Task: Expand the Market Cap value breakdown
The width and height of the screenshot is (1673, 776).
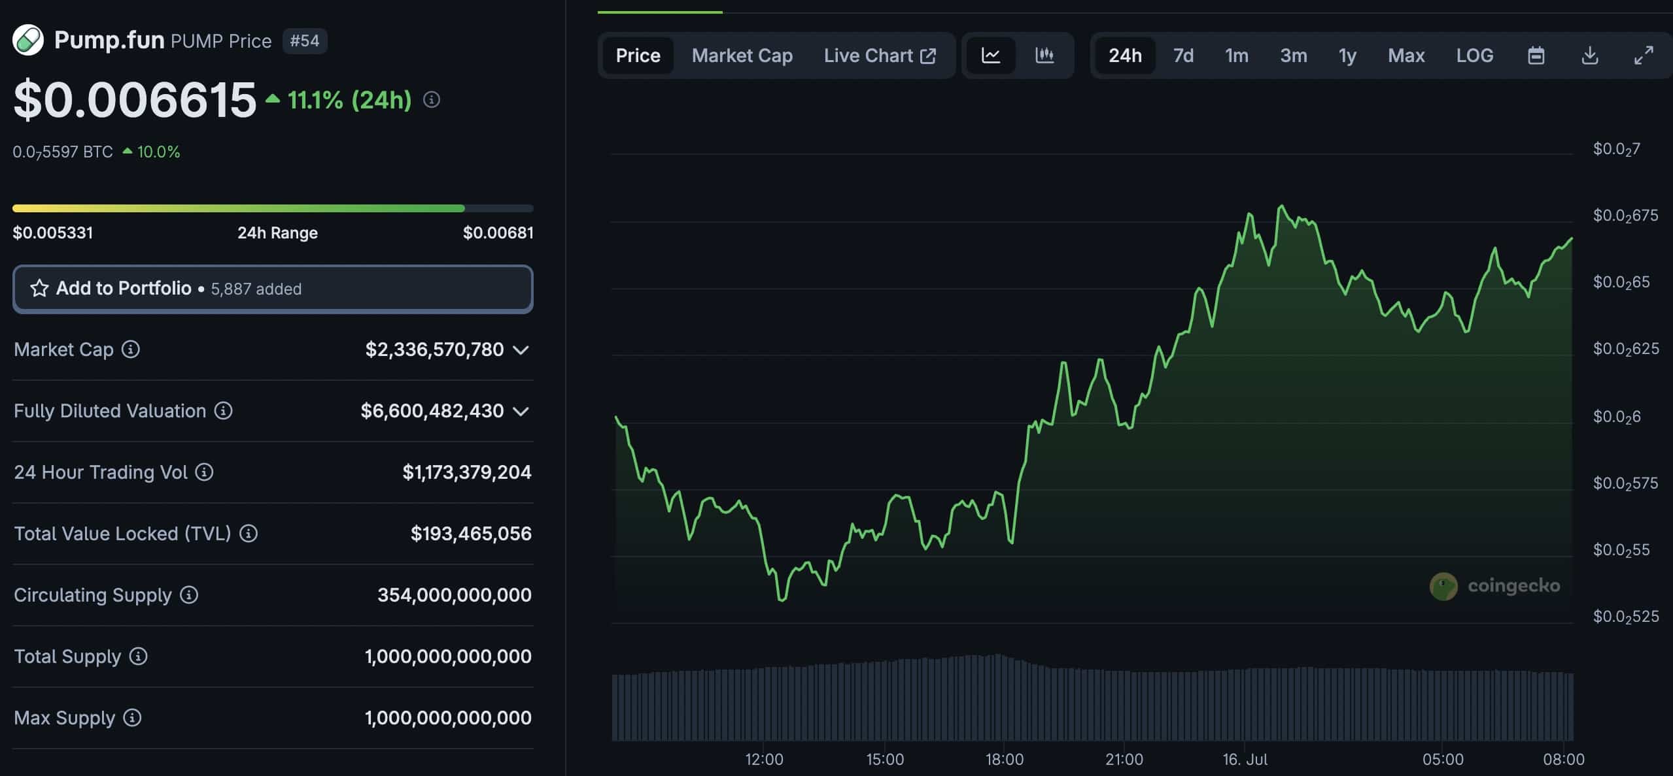Action: [x=520, y=349]
